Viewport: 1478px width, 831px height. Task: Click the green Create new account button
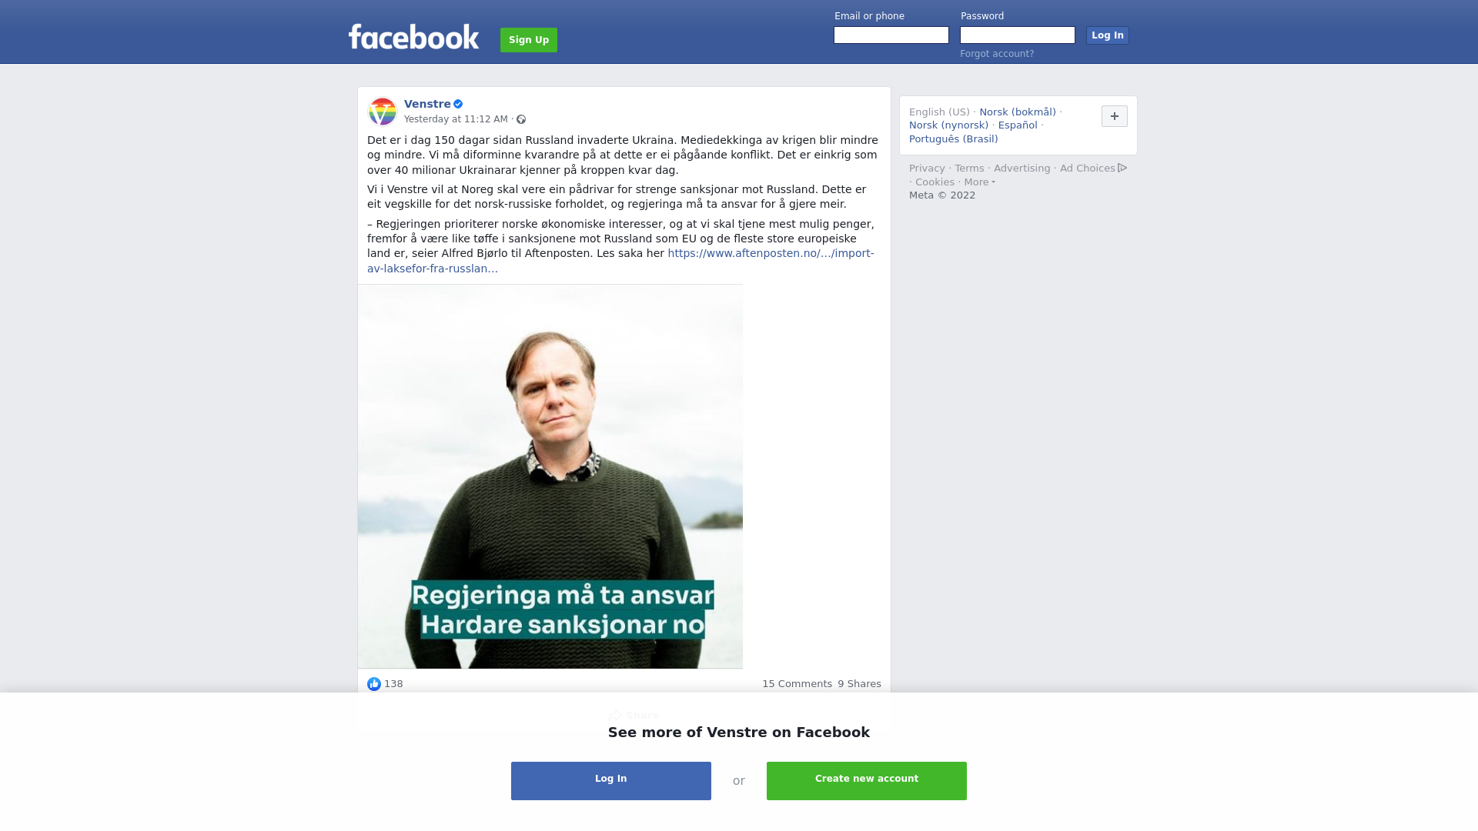[867, 781]
